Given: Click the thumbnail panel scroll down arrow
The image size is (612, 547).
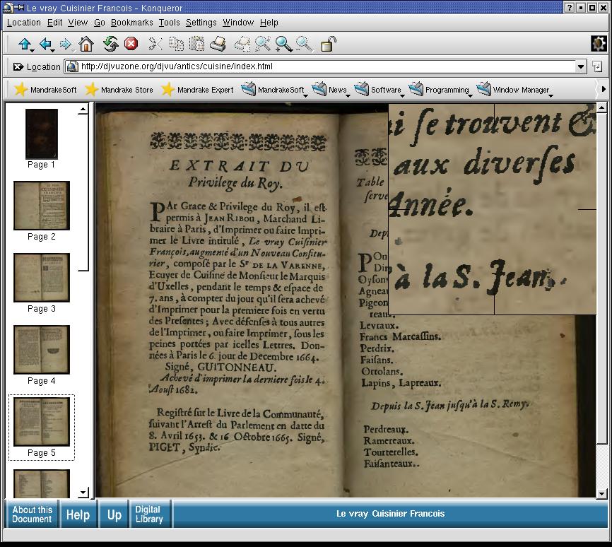Looking at the screenshot, I should pos(83,493).
